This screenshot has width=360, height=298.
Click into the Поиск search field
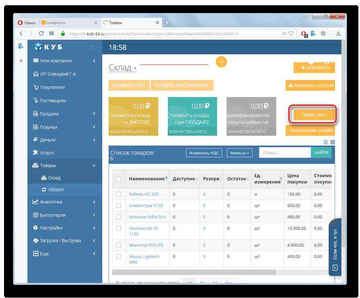[x=284, y=153]
